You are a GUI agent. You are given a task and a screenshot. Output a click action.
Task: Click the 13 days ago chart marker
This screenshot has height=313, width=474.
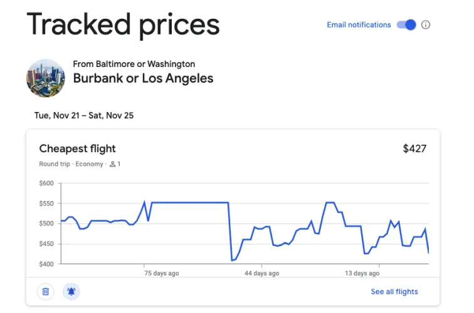tap(363, 274)
